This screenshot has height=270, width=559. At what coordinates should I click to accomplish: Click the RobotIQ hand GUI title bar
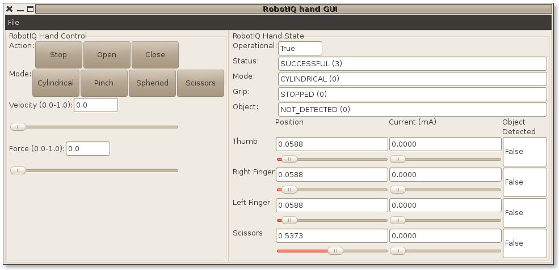[294, 9]
